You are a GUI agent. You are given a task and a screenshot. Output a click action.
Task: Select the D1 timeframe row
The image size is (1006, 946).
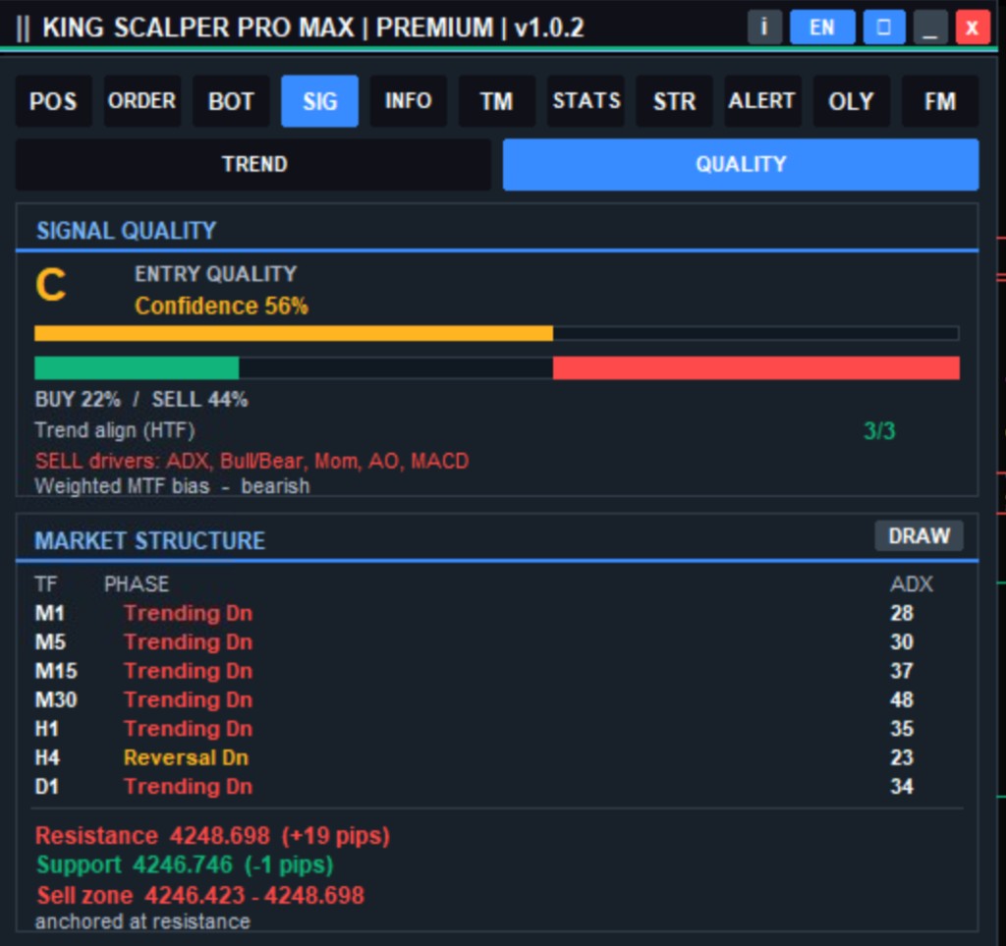tap(496, 786)
